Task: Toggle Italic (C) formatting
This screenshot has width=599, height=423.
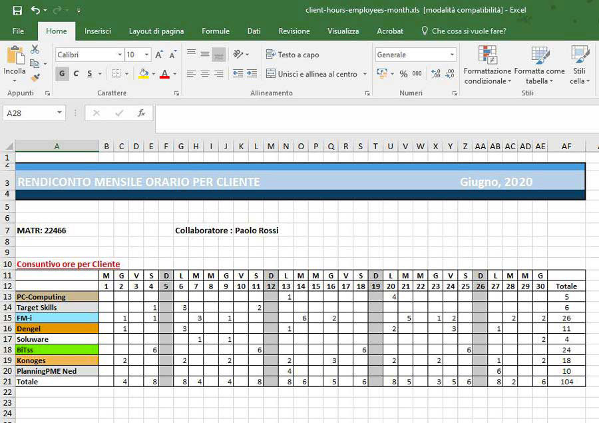Action: tap(76, 73)
